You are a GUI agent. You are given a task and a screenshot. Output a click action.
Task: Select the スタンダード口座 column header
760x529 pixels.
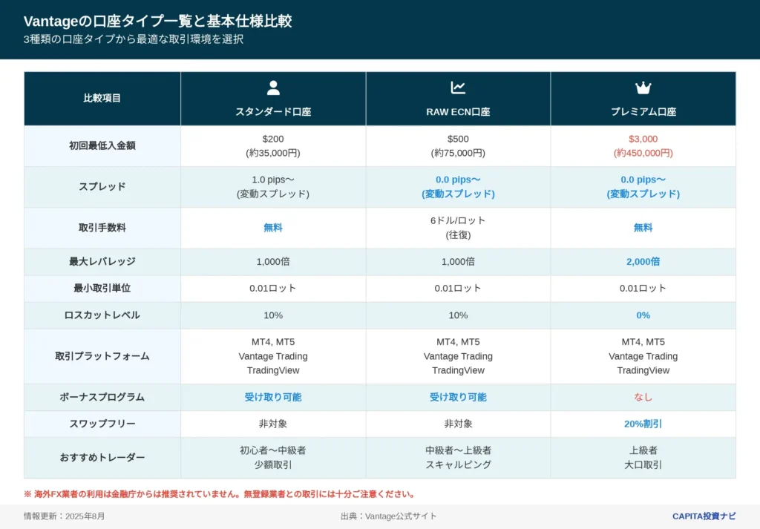click(273, 99)
